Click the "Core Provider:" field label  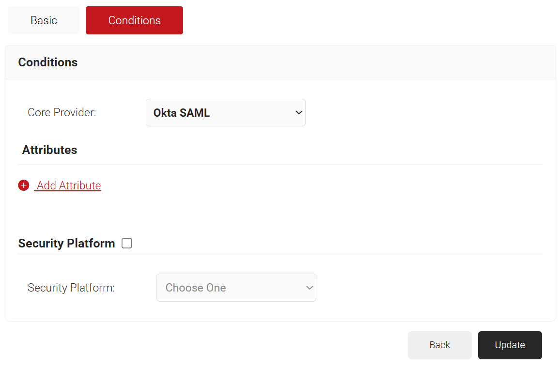(62, 113)
